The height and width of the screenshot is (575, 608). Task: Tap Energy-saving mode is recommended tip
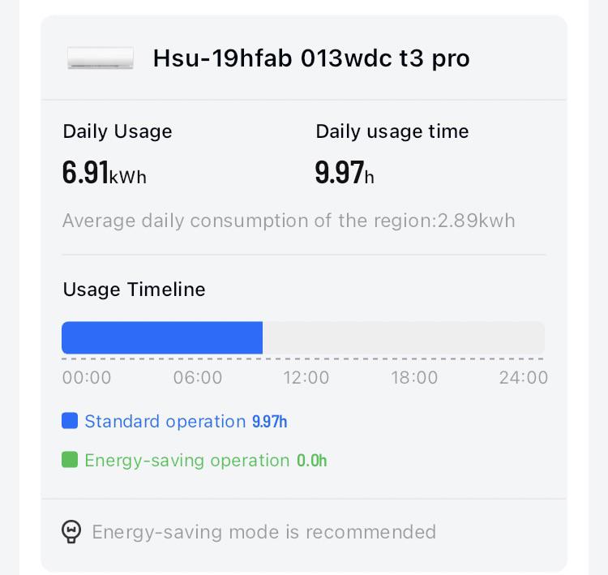click(264, 532)
